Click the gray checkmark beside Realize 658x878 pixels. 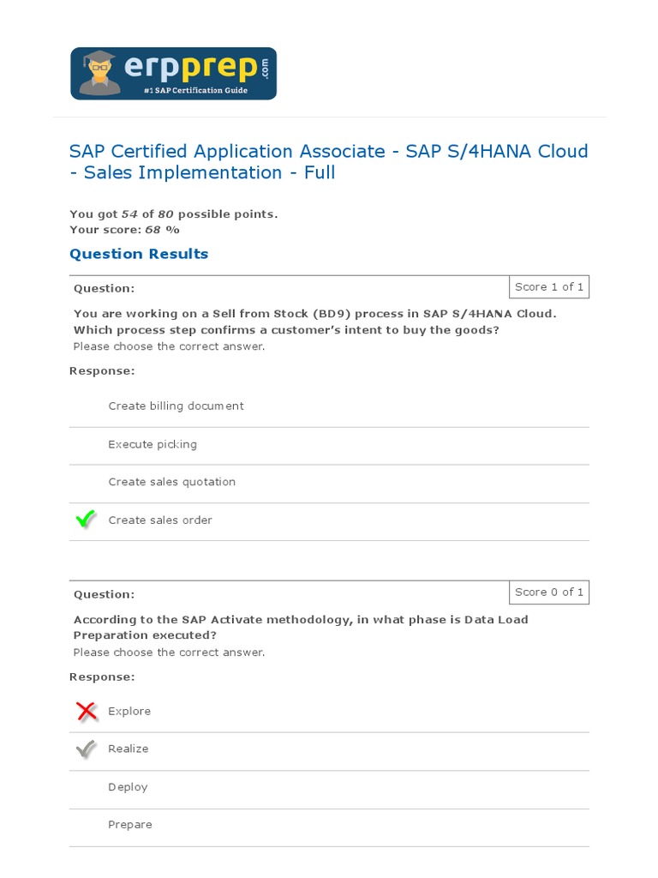(x=86, y=749)
